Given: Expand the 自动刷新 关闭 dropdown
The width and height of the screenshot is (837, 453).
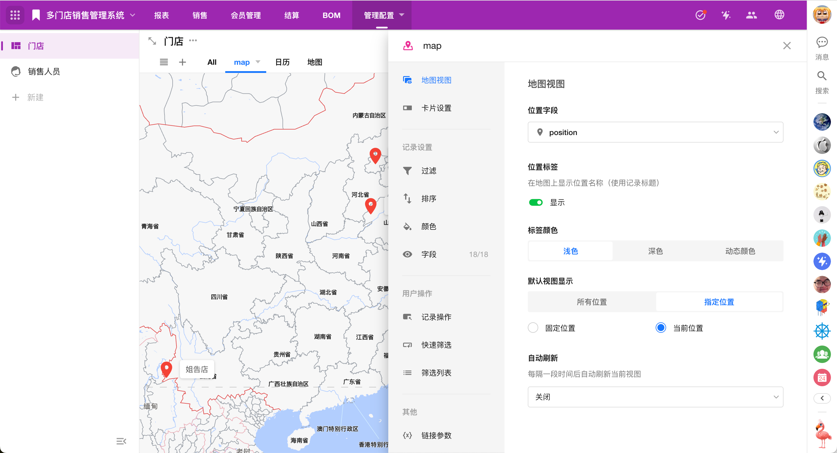Looking at the screenshot, I should [x=655, y=397].
